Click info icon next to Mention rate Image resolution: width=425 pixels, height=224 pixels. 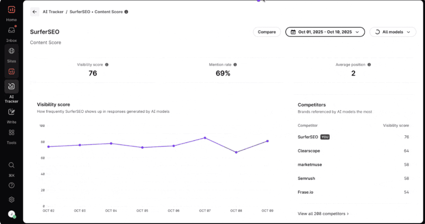tap(235, 65)
